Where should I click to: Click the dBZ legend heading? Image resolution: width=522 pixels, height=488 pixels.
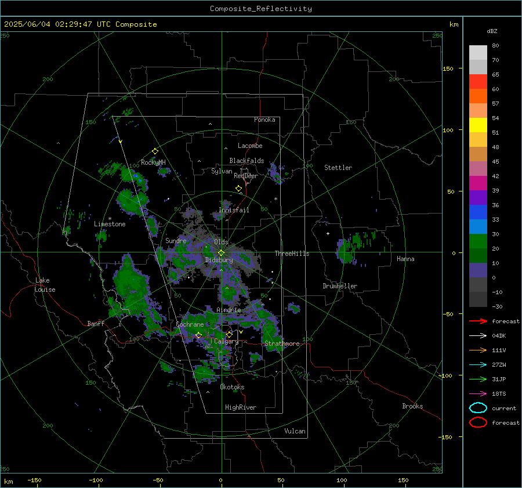pyautogui.click(x=492, y=31)
